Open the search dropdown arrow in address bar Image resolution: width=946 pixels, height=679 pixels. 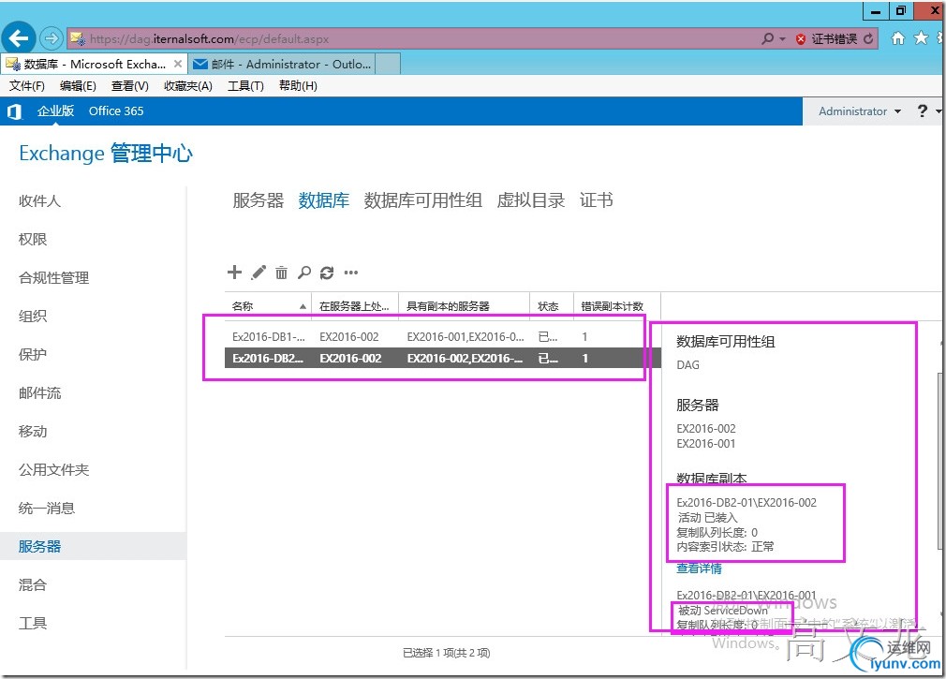(782, 39)
